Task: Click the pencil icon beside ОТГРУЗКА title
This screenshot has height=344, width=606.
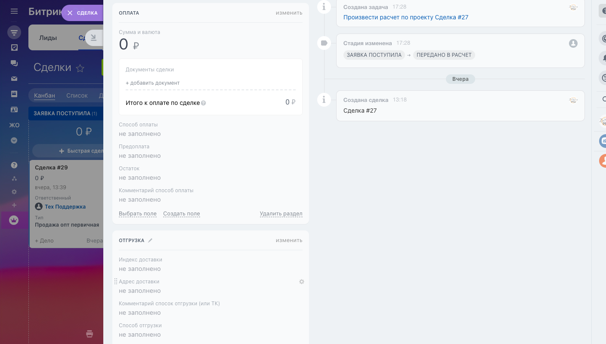Action: 150,240
